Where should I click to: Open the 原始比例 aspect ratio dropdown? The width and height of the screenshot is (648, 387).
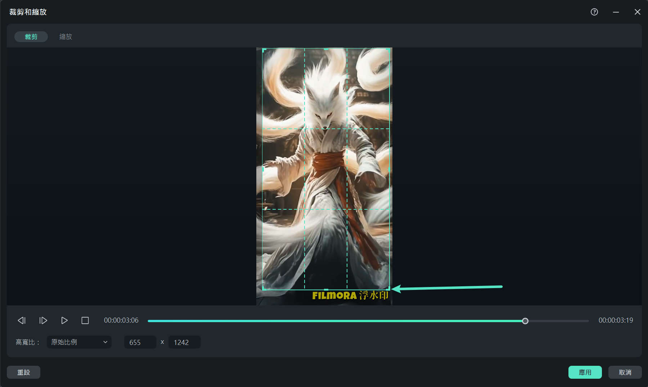tap(79, 342)
